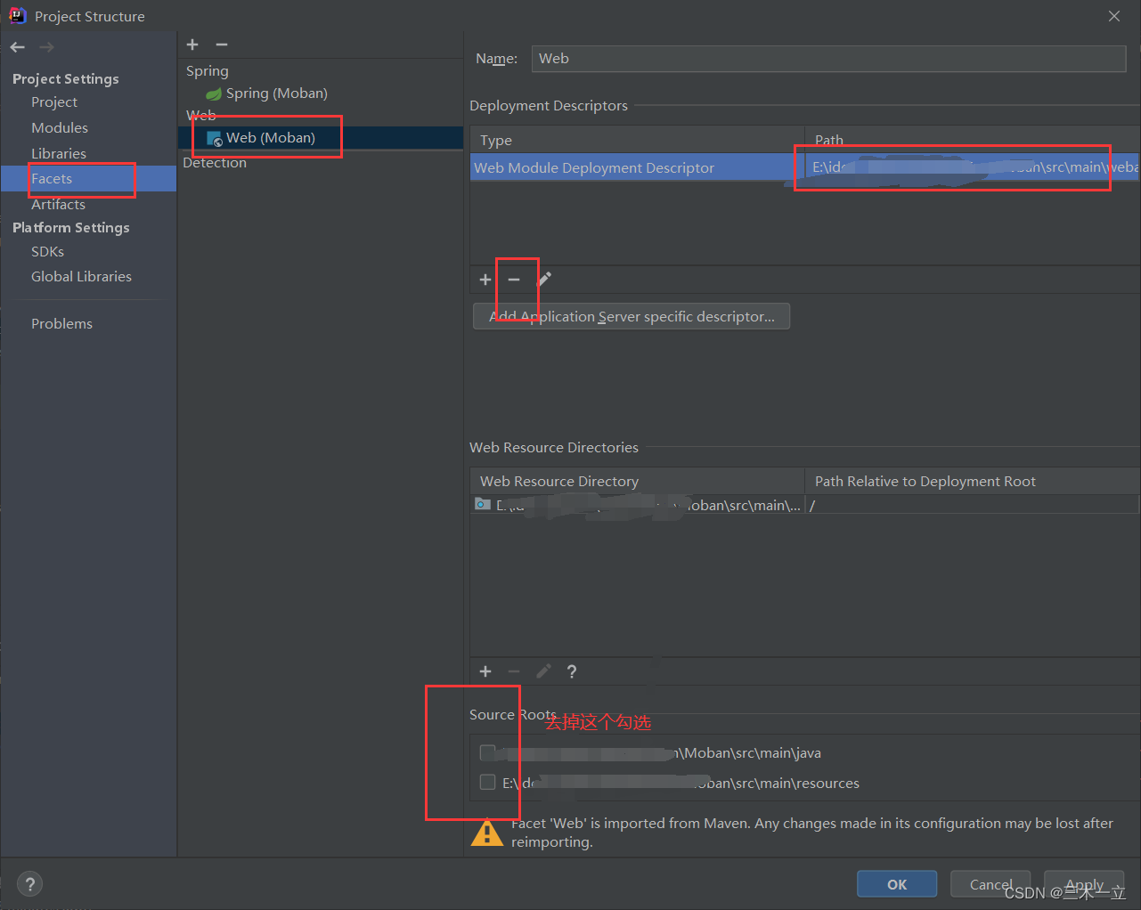This screenshot has height=910, width=1141.
Task: Click the Path column header
Action: [972, 141]
